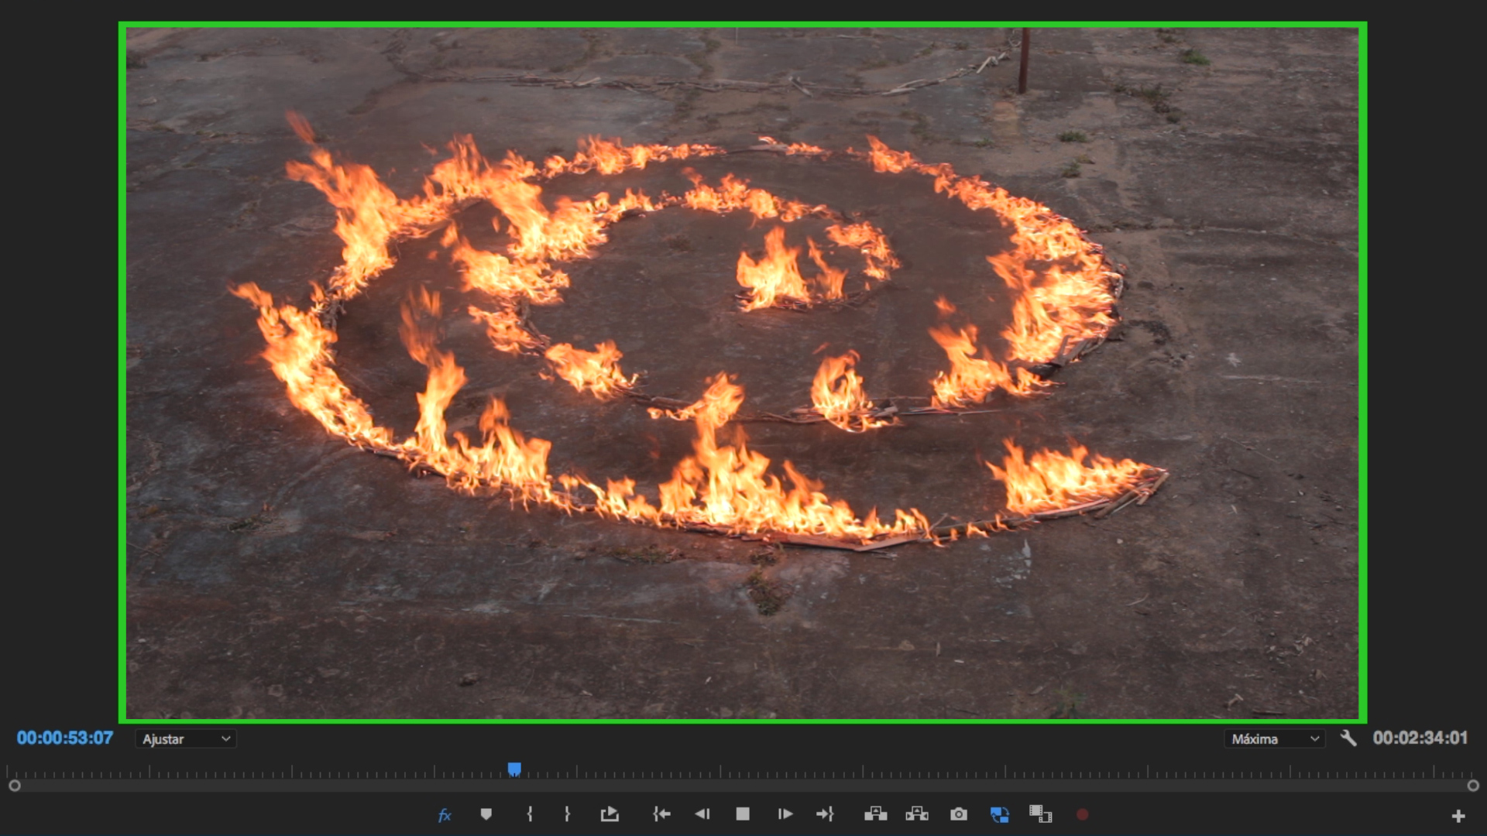Toggle the comparison view icon
Screen dimensions: 1487x836
pos(1040,814)
